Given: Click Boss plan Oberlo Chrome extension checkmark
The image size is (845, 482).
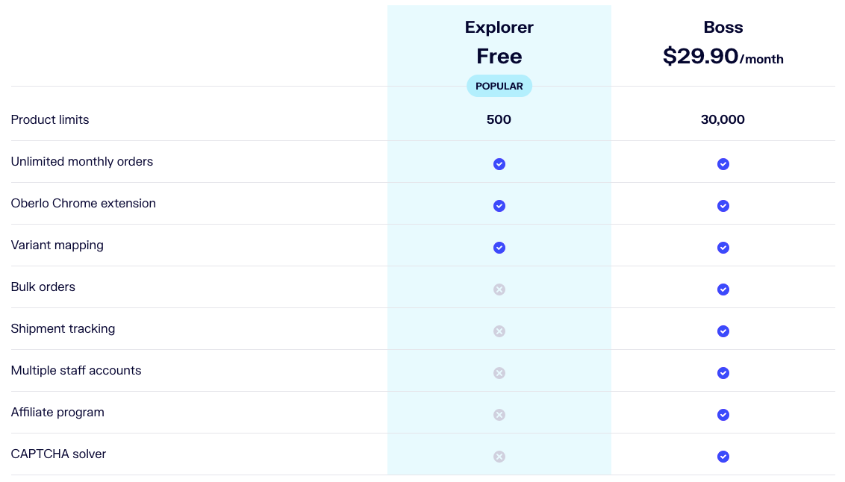Looking at the screenshot, I should (723, 206).
